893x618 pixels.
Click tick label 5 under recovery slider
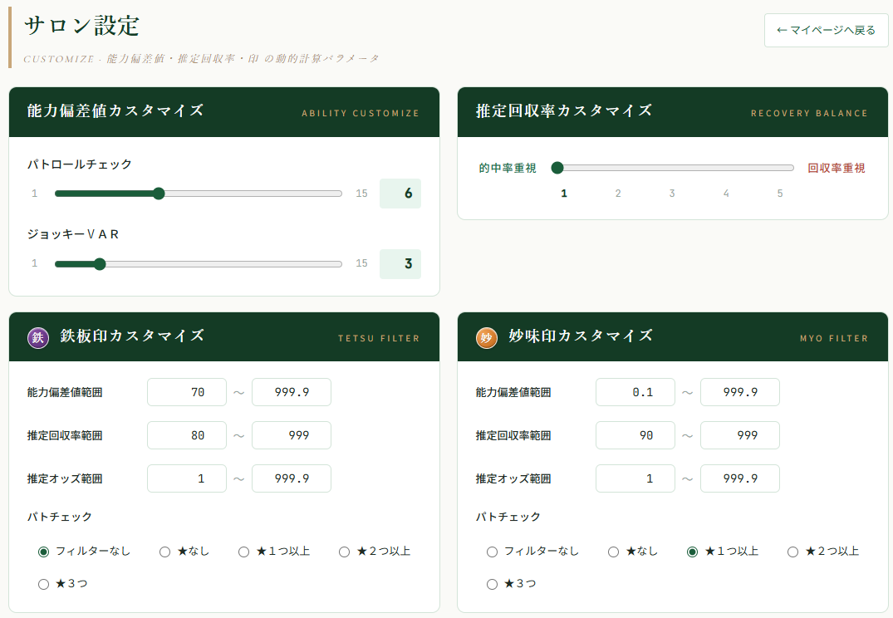coord(780,194)
